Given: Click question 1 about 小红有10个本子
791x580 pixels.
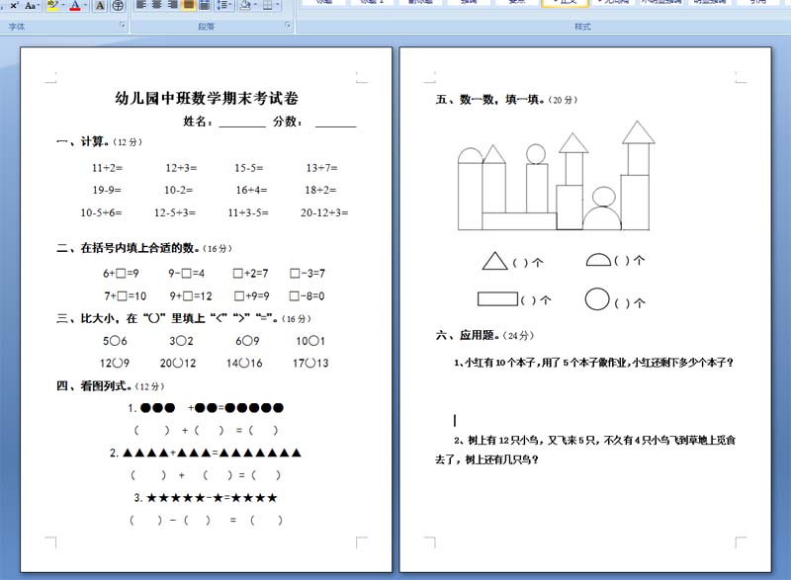Looking at the screenshot, I should tap(594, 363).
